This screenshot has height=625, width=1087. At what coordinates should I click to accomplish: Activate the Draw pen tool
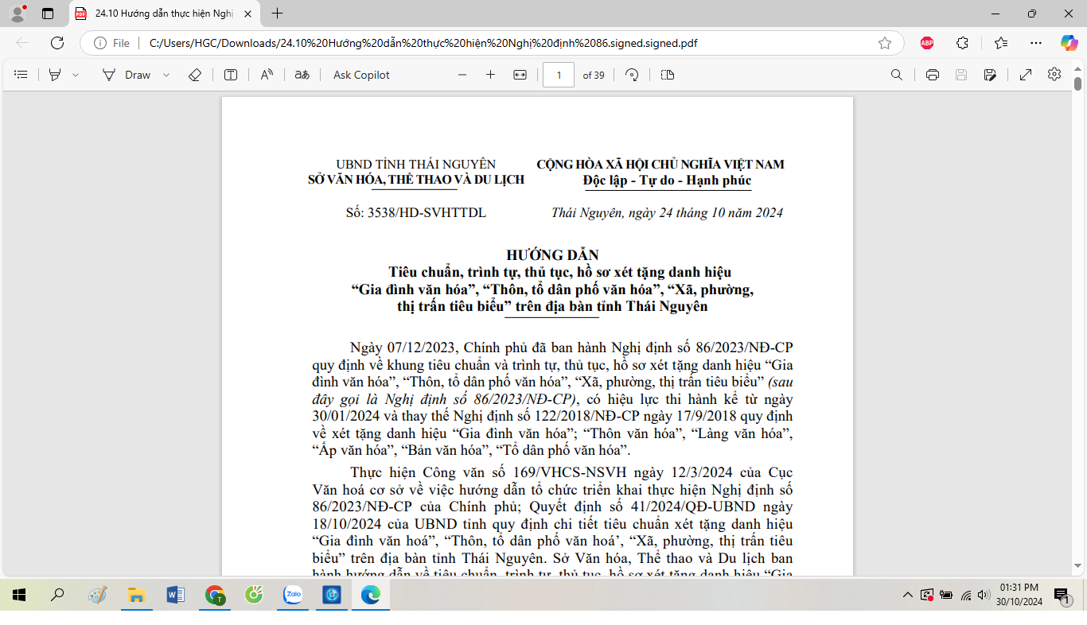click(x=127, y=75)
